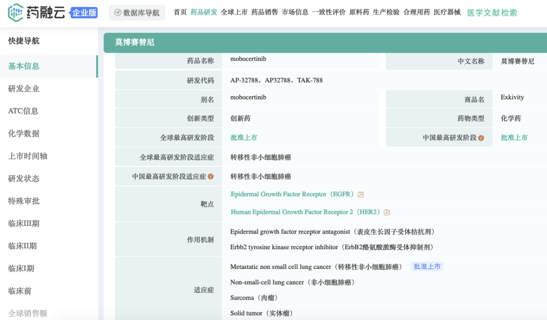Click 批准上市 link for 中国最高研发阶段
This screenshot has width=547, height=320.
[514, 138]
